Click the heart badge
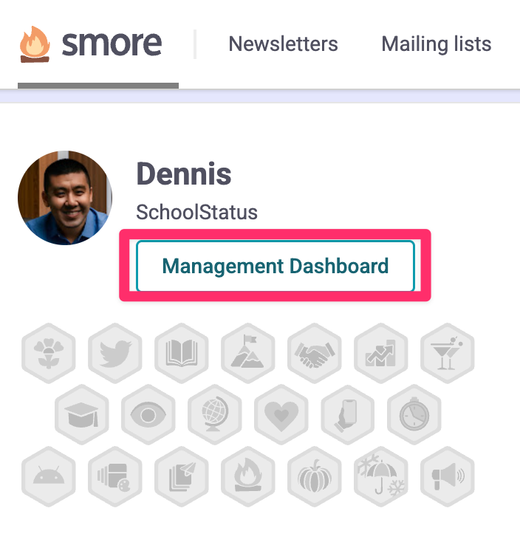 (x=281, y=415)
